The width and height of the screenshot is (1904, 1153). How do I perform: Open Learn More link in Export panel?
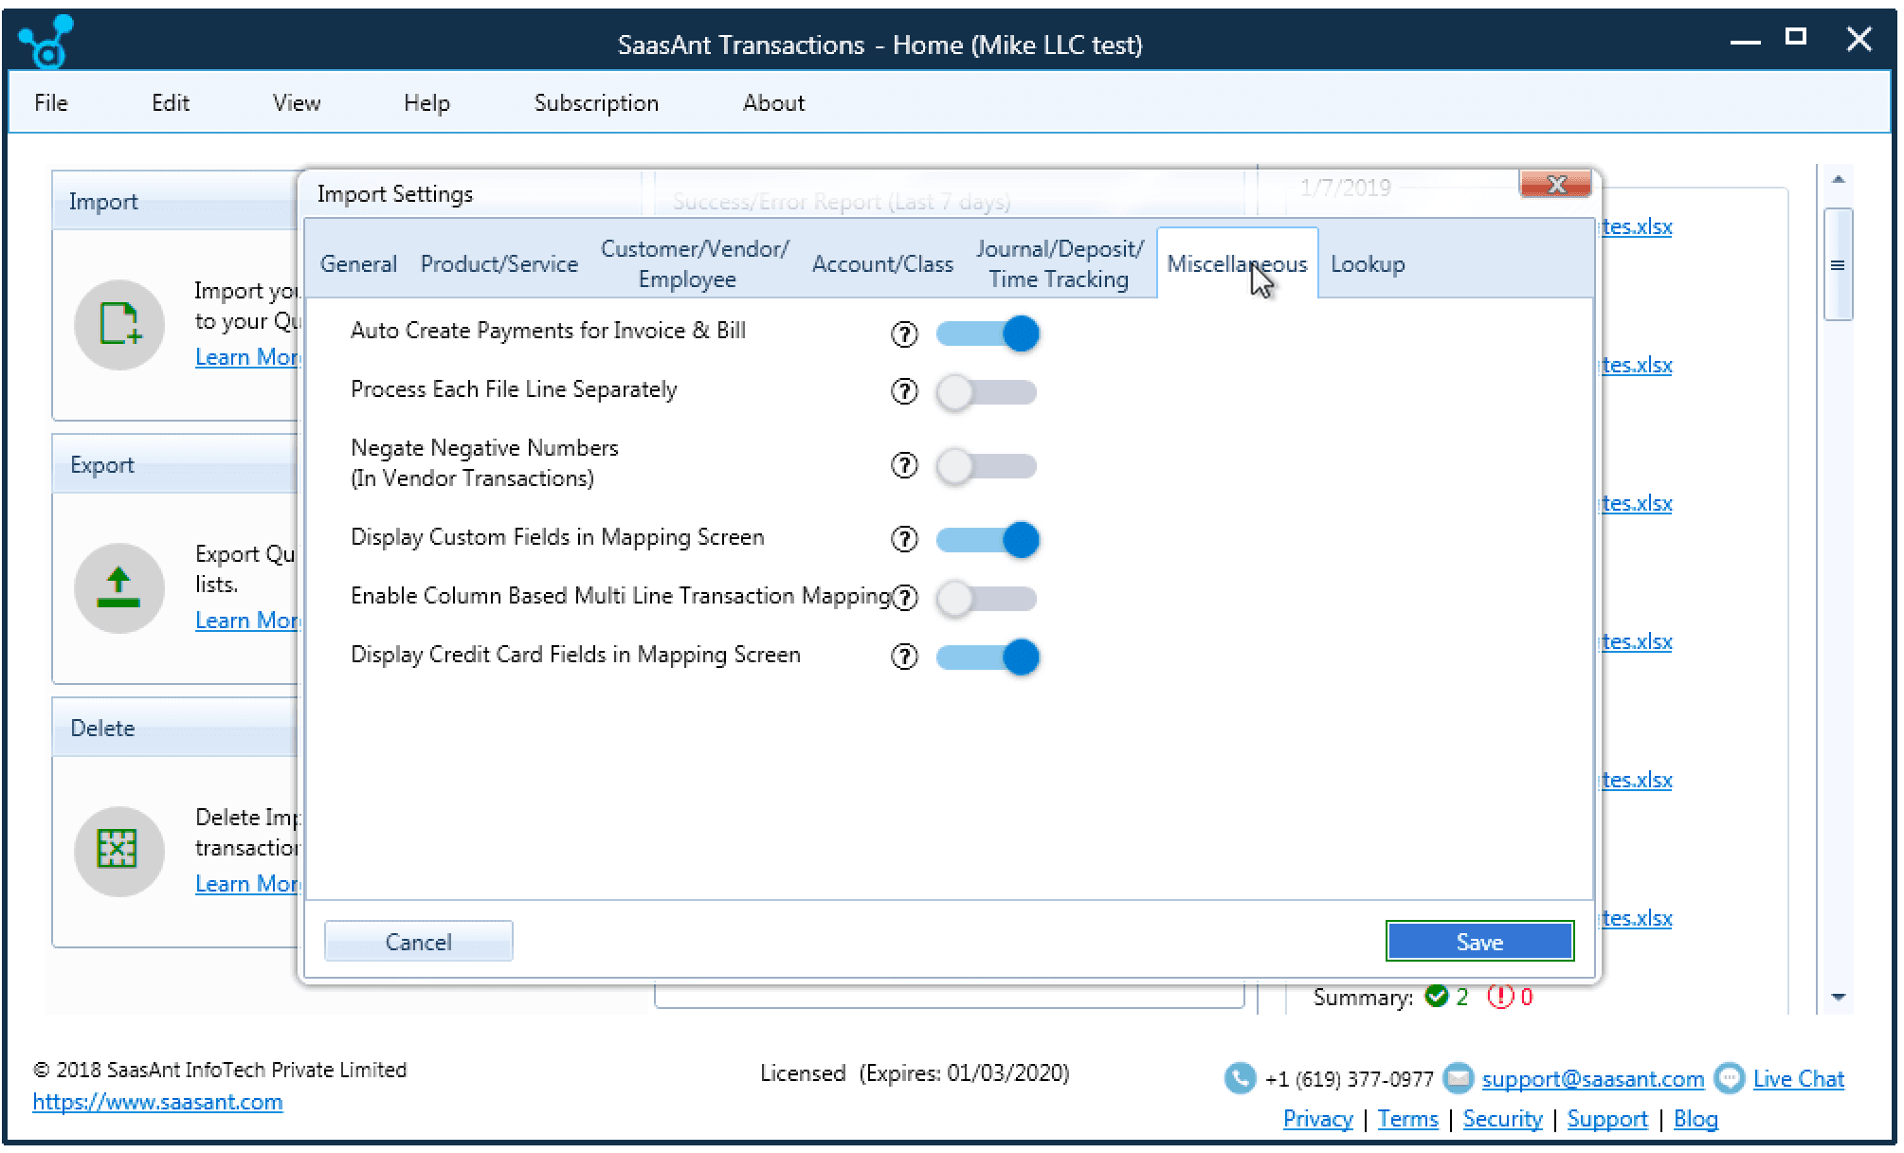[x=246, y=621]
